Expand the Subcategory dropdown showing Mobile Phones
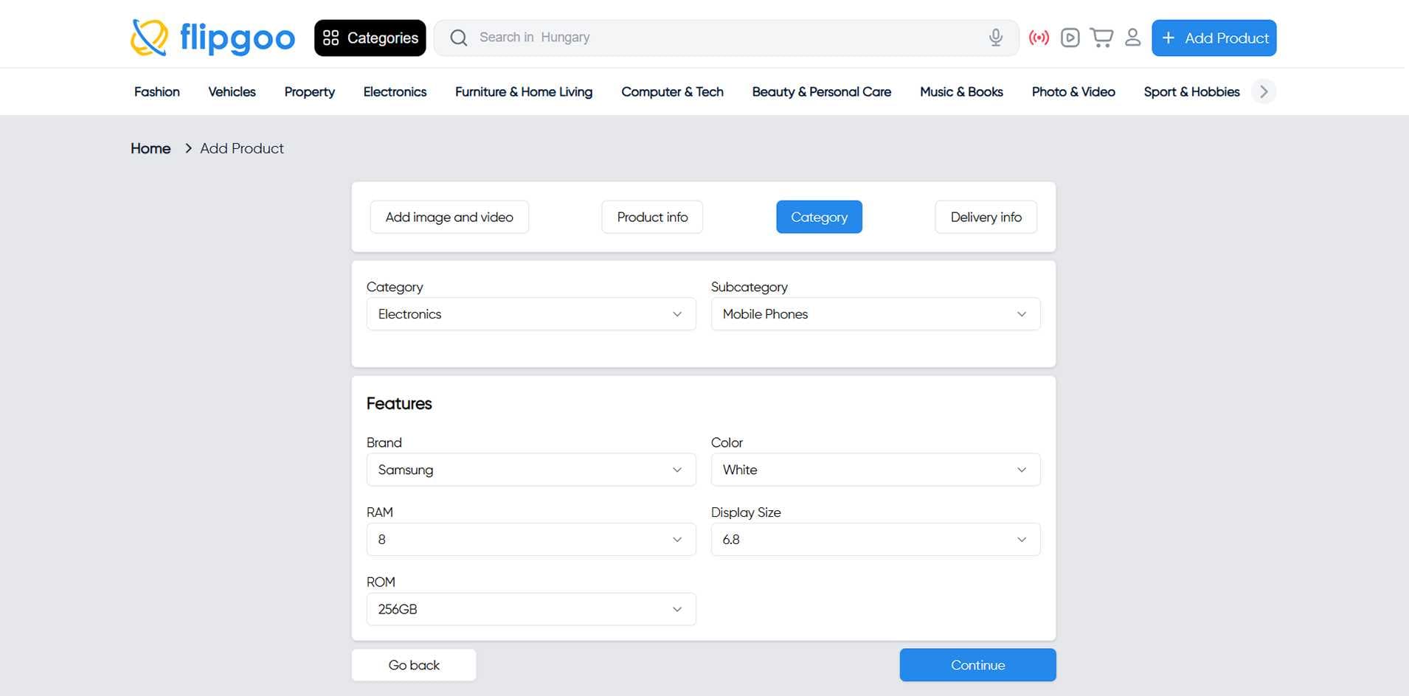1409x696 pixels. tap(875, 314)
